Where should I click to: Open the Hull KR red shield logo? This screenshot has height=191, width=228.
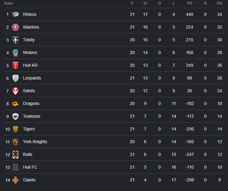15,65
